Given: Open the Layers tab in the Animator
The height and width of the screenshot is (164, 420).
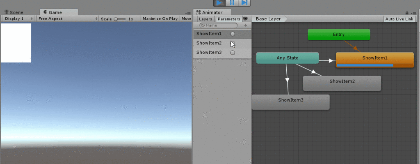Looking at the screenshot, I should [206, 19].
